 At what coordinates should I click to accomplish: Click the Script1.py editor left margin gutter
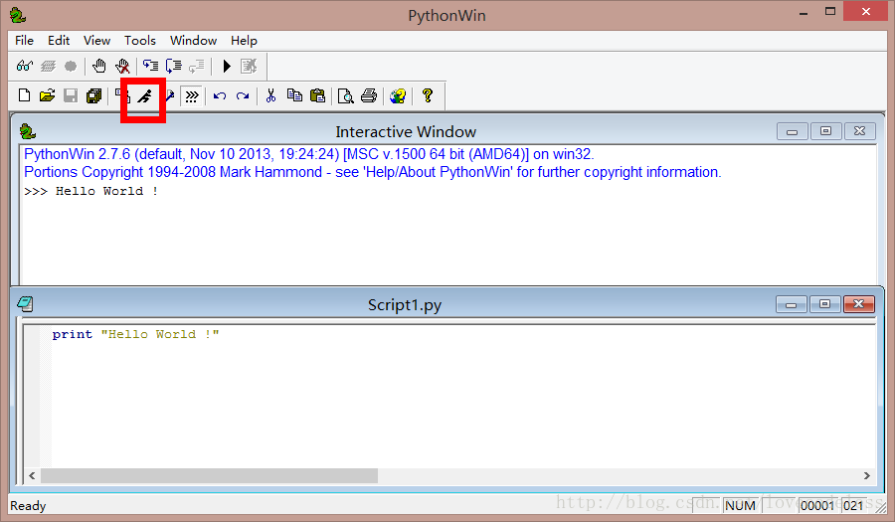[x=38, y=397]
